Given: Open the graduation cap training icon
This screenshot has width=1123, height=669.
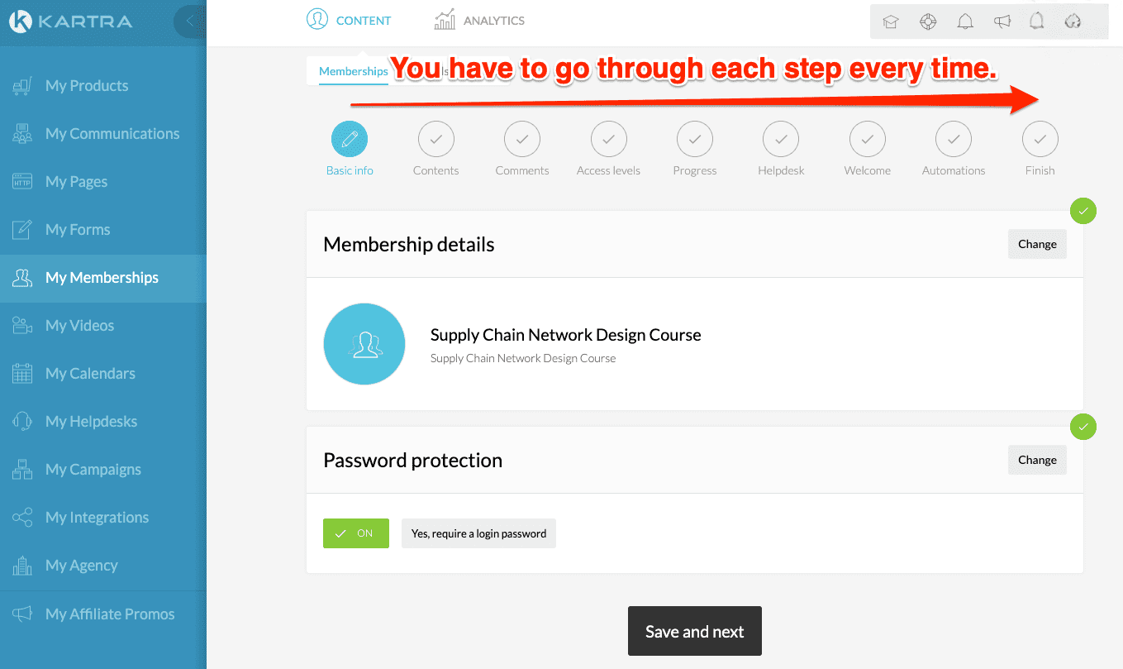Looking at the screenshot, I should pyautogui.click(x=890, y=22).
